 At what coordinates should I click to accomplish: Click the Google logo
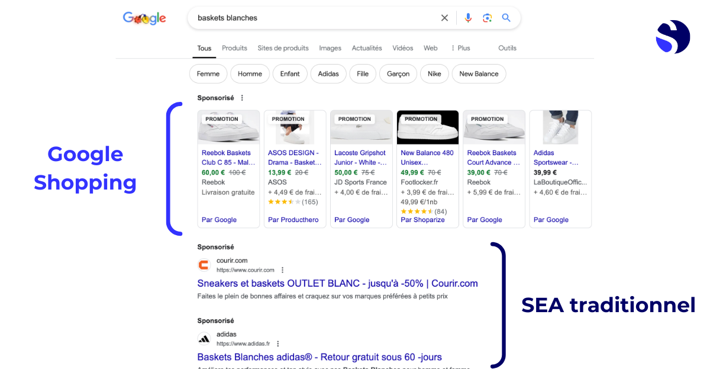coord(144,18)
